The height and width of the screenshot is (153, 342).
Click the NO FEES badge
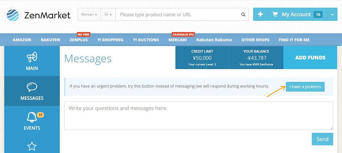84,34
